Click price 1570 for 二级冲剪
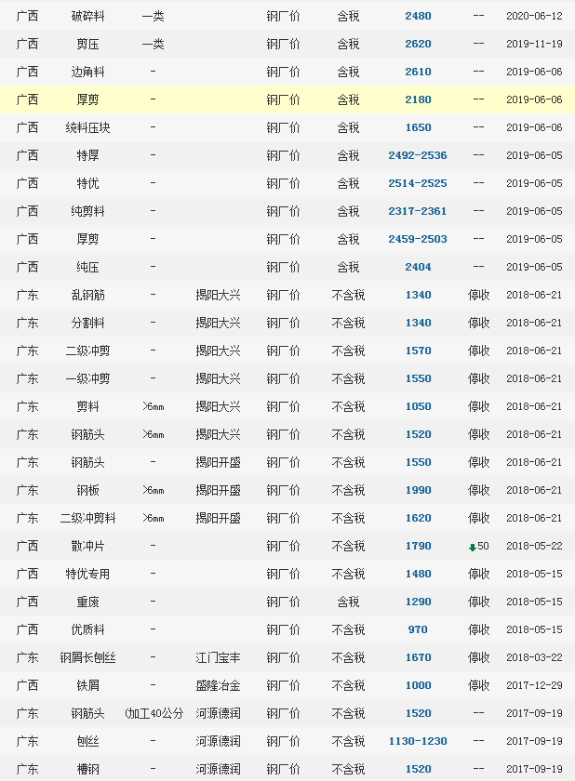The height and width of the screenshot is (781, 575). (418, 351)
